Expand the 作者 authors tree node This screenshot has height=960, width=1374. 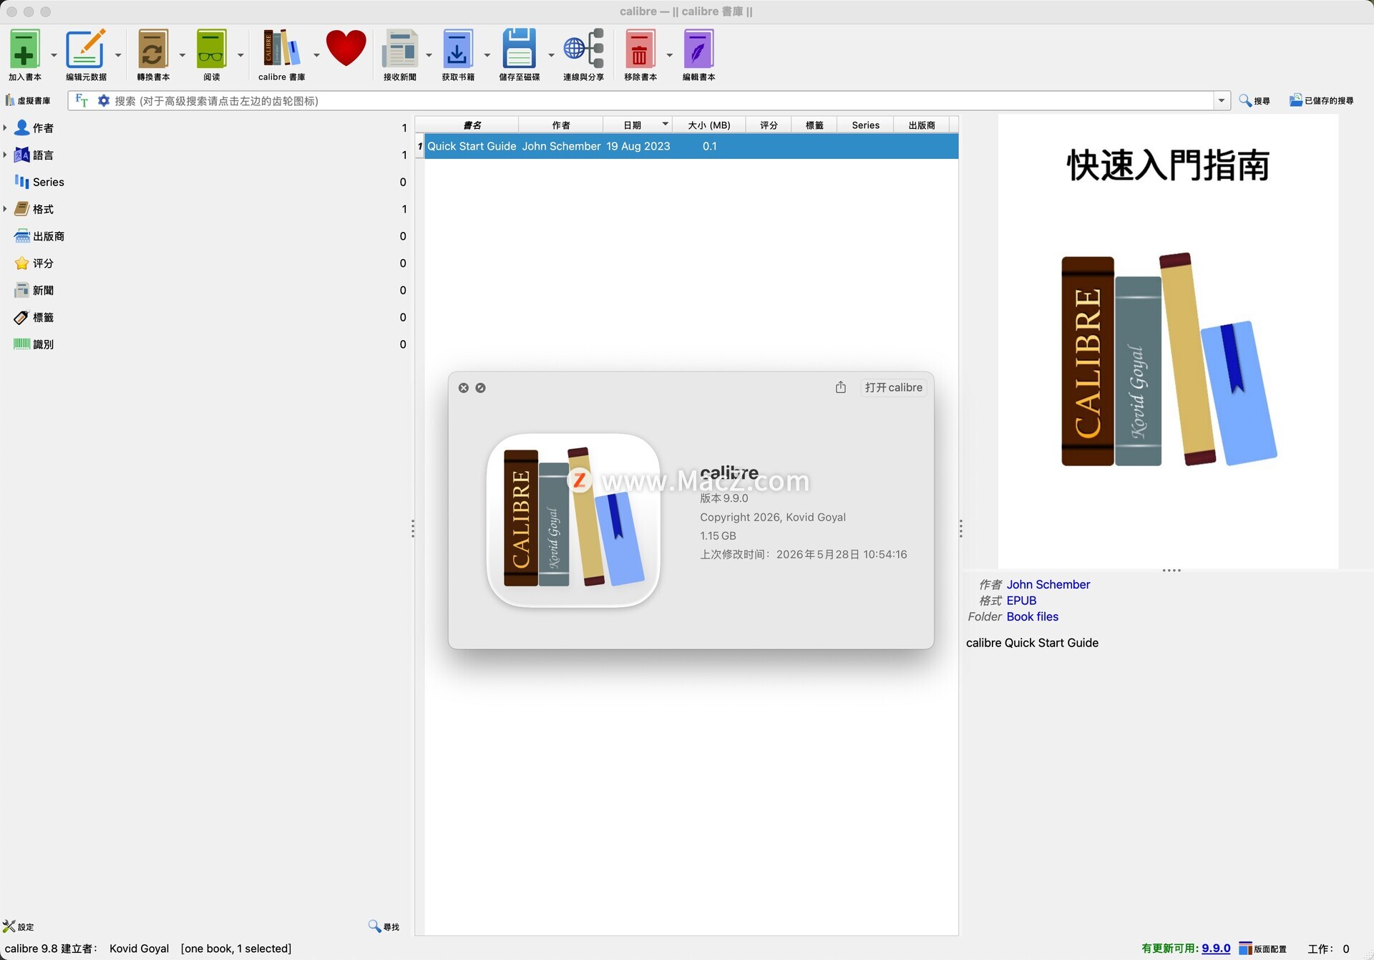click(x=5, y=127)
